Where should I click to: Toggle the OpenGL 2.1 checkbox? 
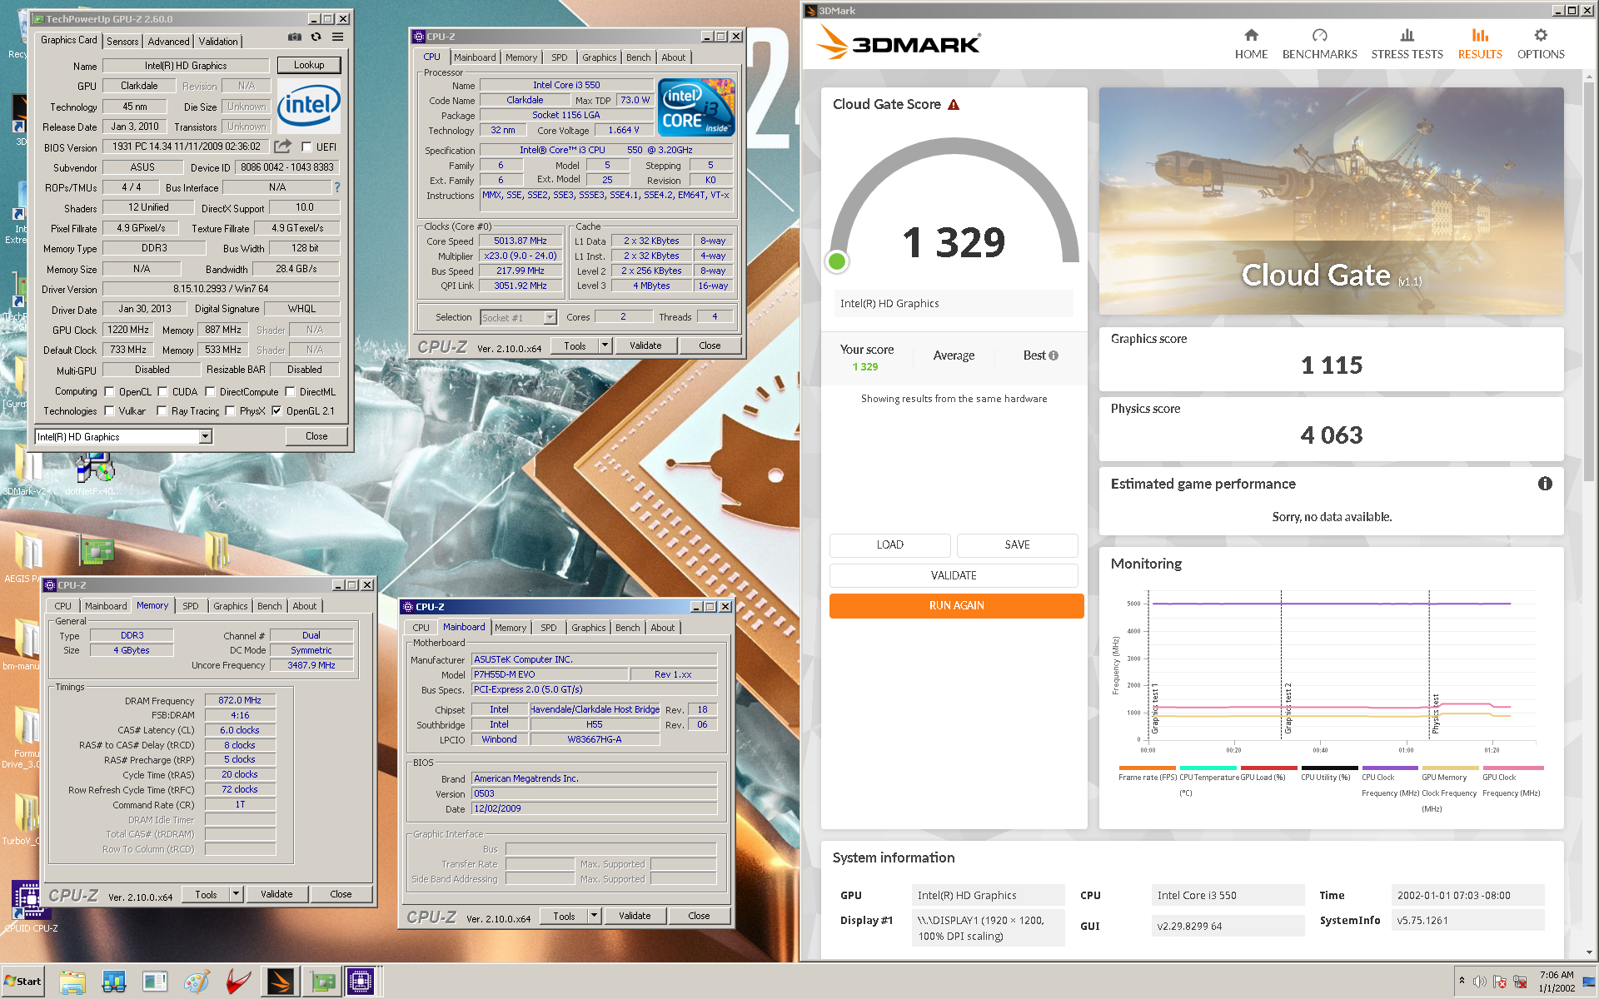[276, 410]
